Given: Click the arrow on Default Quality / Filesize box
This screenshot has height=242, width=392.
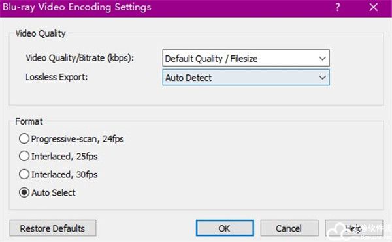Looking at the screenshot, I should (x=323, y=59).
